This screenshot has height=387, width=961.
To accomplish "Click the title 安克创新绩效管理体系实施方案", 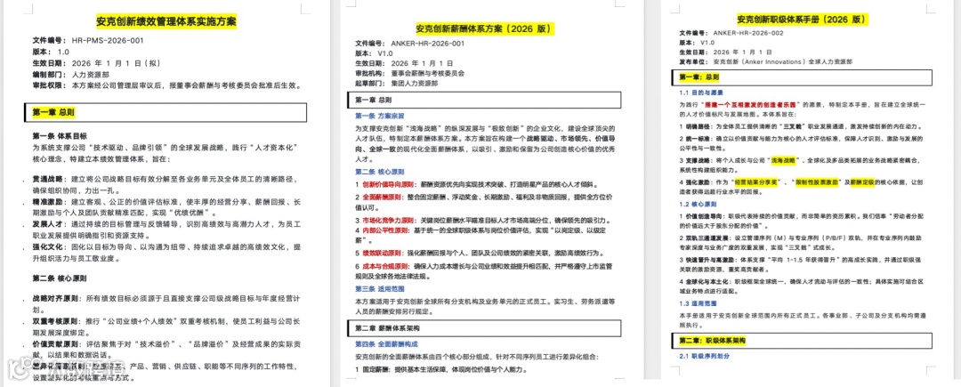I will pos(166,21).
